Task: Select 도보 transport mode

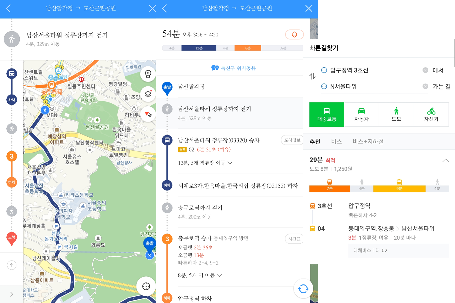Action: point(396,114)
